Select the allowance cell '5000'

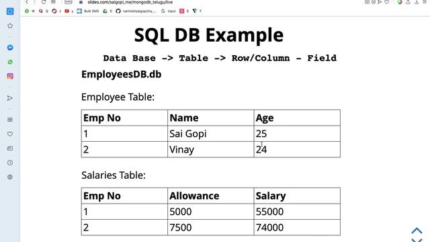[x=210, y=212]
